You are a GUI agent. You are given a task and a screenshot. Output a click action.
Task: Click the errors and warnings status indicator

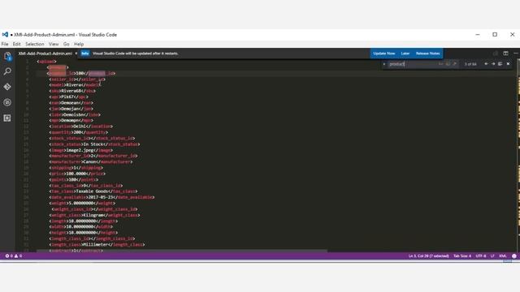click(14, 256)
